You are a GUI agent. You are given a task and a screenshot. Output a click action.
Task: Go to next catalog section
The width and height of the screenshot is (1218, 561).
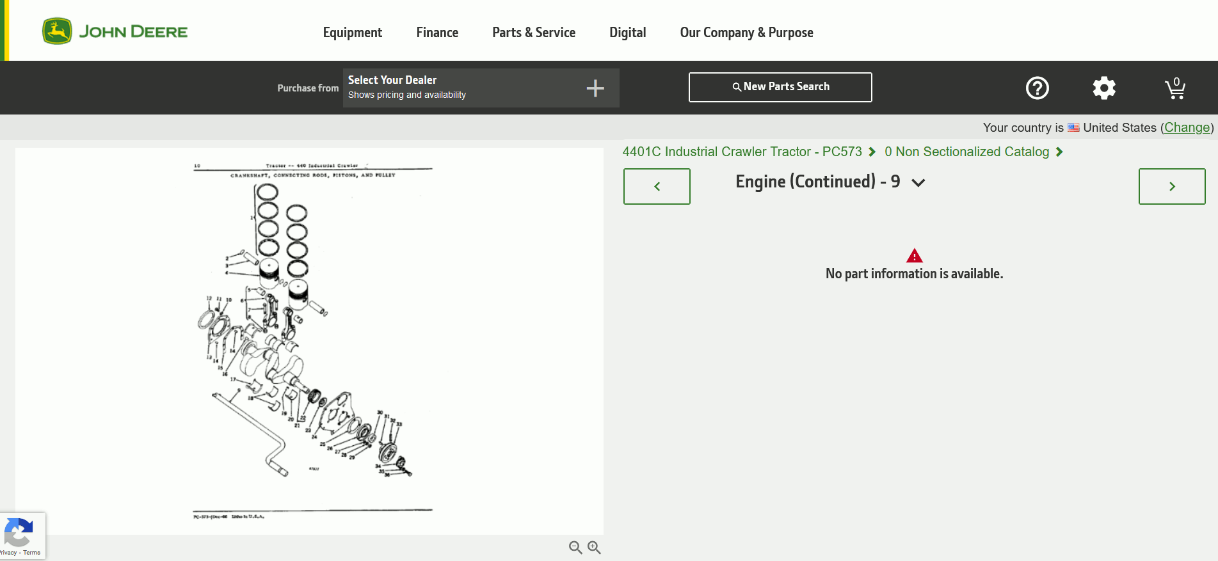coord(1171,186)
